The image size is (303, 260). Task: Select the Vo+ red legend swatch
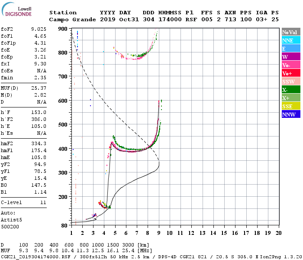291,73
